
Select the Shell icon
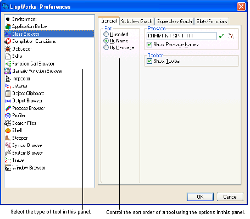click(8, 130)
